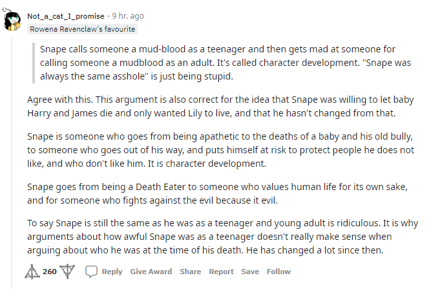
Task: Open Not_a_cat_I_promise's avatar image
Action: [x=12, y=19]
